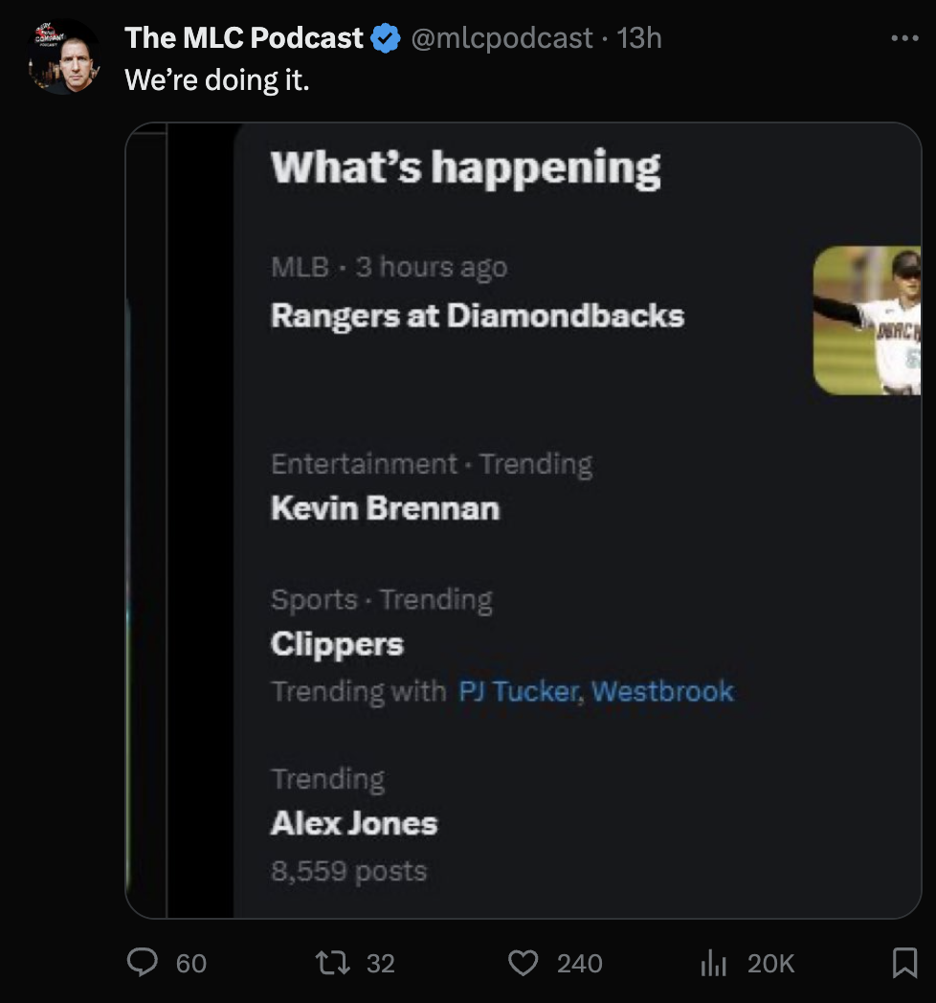View post analytics bar chart icon
The width and height of the screenshot is (936, 1003).
715,962
